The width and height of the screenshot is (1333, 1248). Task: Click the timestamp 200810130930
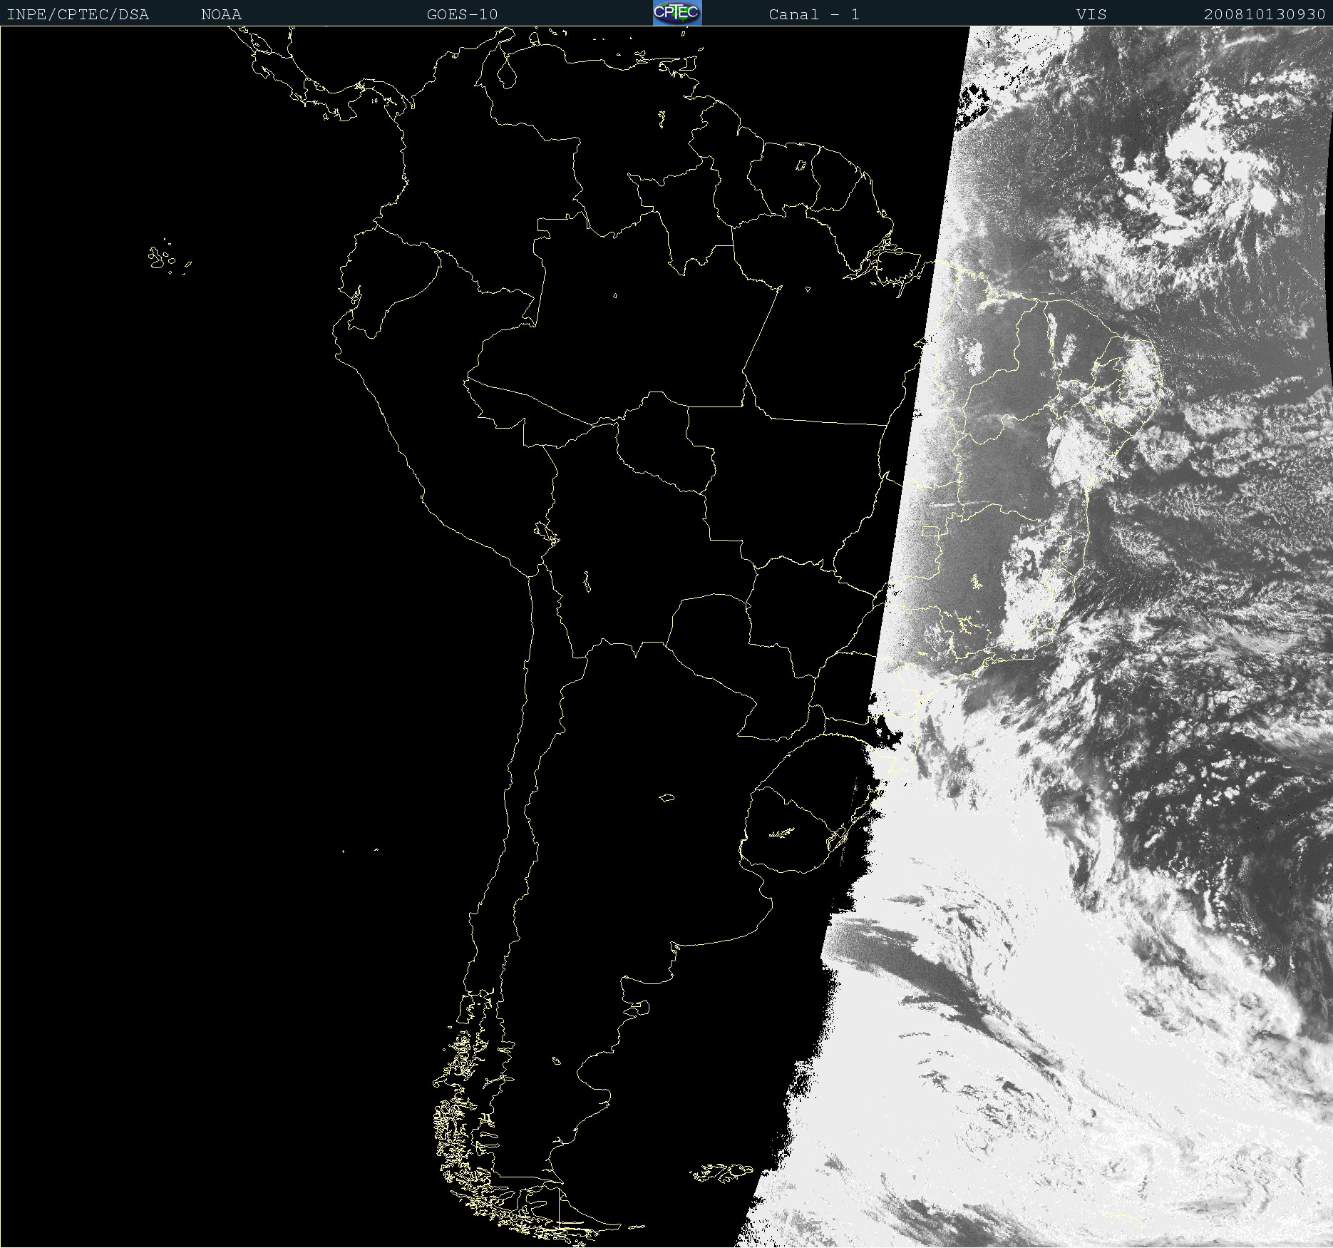[x=1265, y=14]
